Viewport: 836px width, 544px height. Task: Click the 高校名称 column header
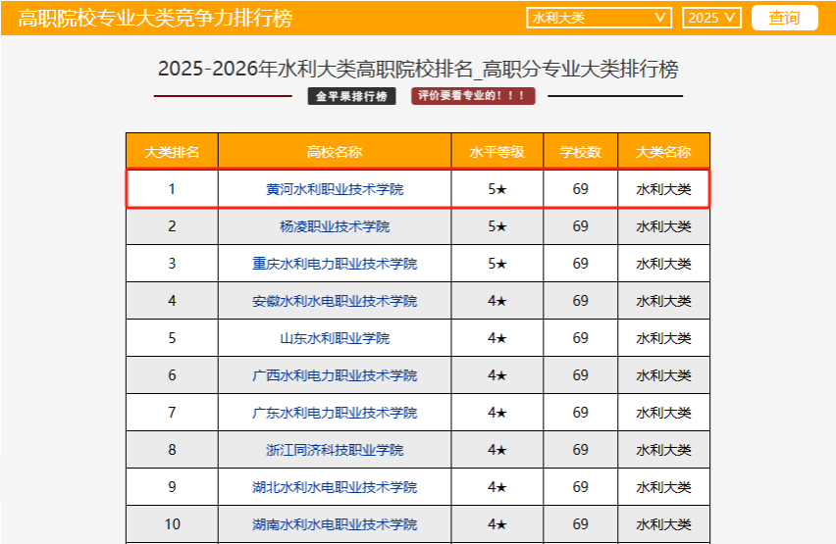coord(335,152)
